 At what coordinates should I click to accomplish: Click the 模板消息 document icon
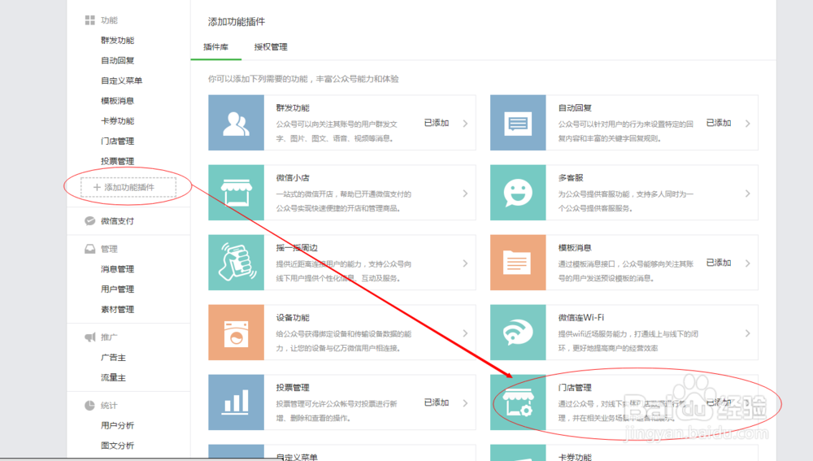tap(518, 263)
